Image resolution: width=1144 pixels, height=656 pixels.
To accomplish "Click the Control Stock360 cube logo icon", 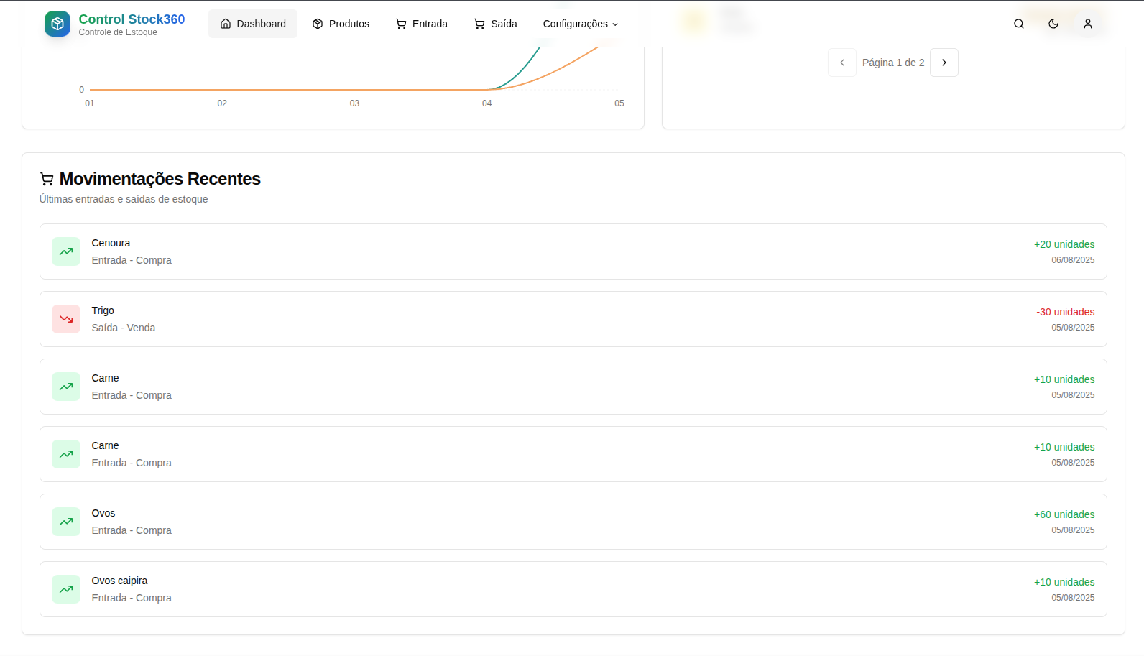I will pyautogui.click(x=57, y=24).
